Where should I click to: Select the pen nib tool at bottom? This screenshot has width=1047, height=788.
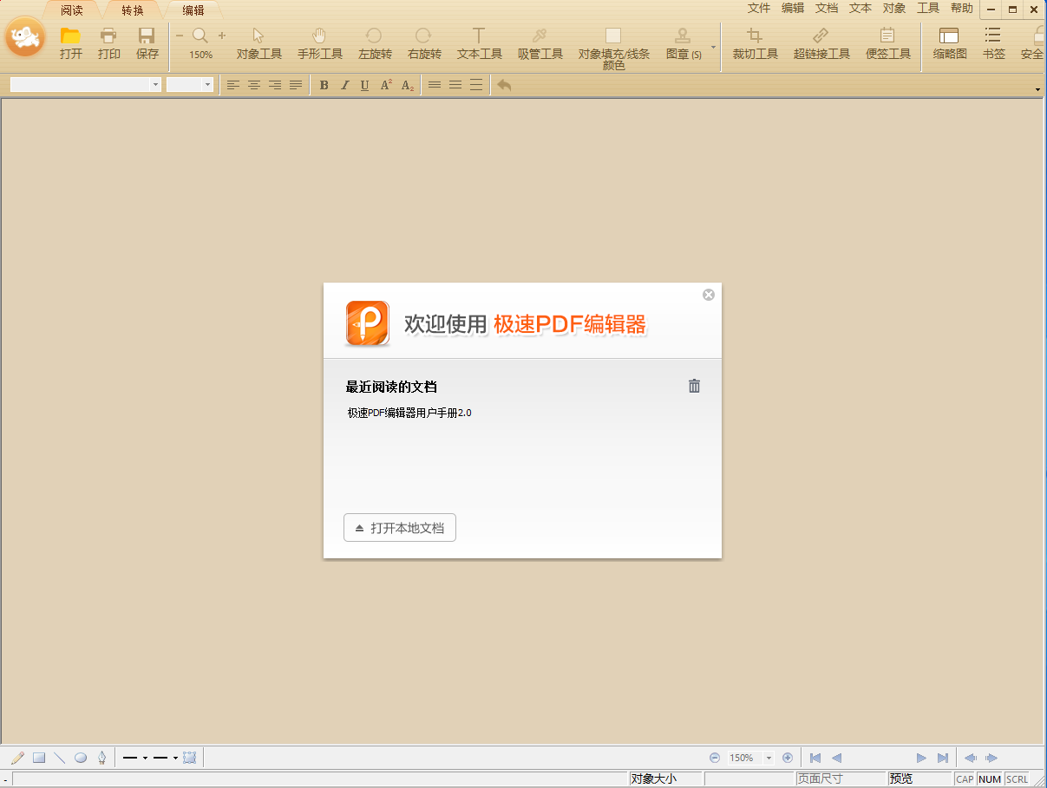pyautogui.click(x=101, y=758)
